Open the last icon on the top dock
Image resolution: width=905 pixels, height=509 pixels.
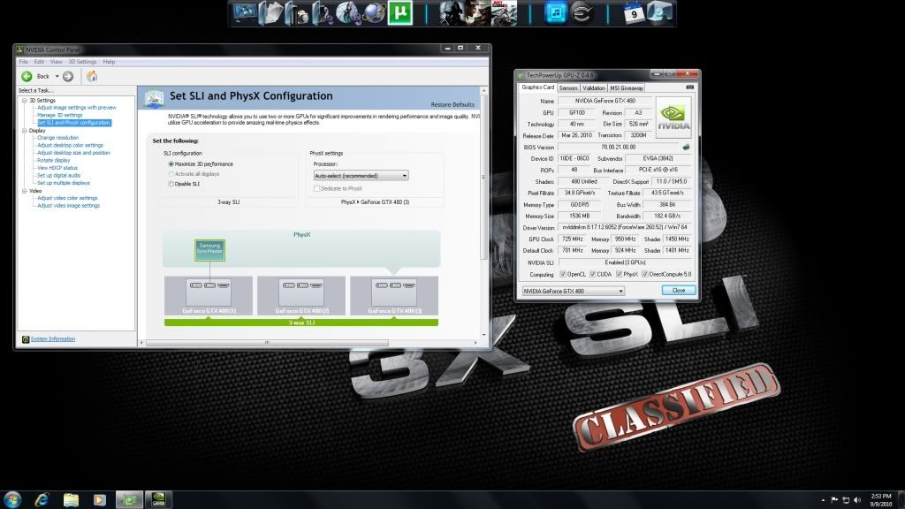point(659,13)
